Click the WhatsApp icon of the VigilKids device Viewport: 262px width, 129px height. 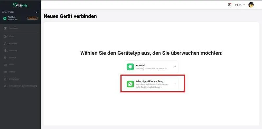click(5, 18)
